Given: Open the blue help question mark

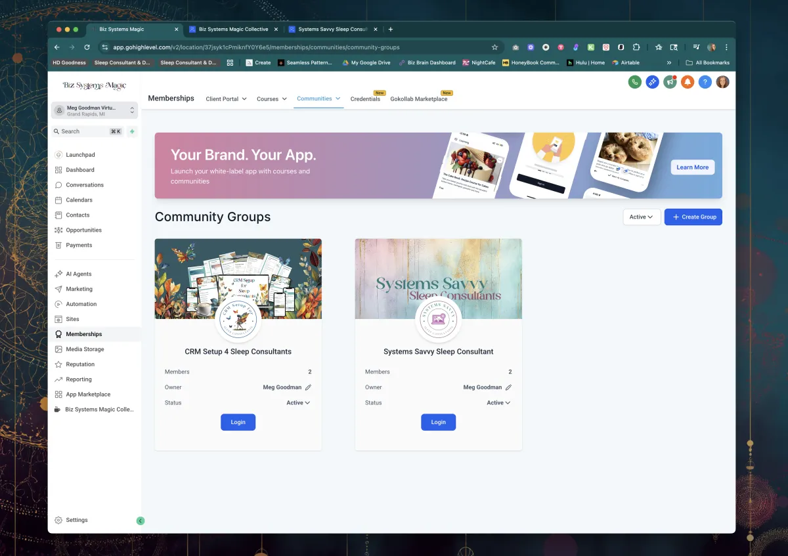Looking at the screenshot, I should tap(705, 82).
